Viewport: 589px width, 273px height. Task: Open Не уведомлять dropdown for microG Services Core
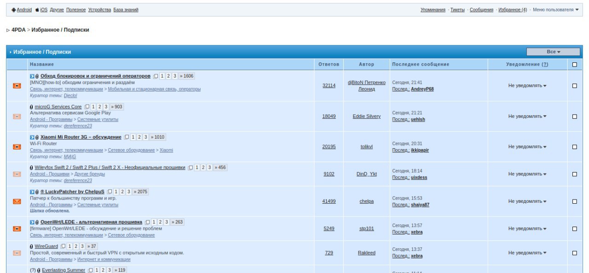[527, 117]
